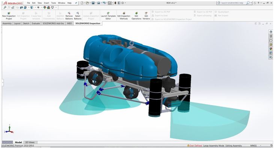Open the Help menu
The width and height of the screenshot is (274, 148).
[x=69, y=3]
